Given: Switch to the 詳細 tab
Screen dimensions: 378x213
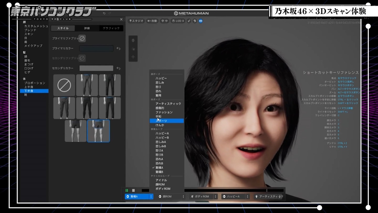Looking at the screenshot, I should pos(87,28).
